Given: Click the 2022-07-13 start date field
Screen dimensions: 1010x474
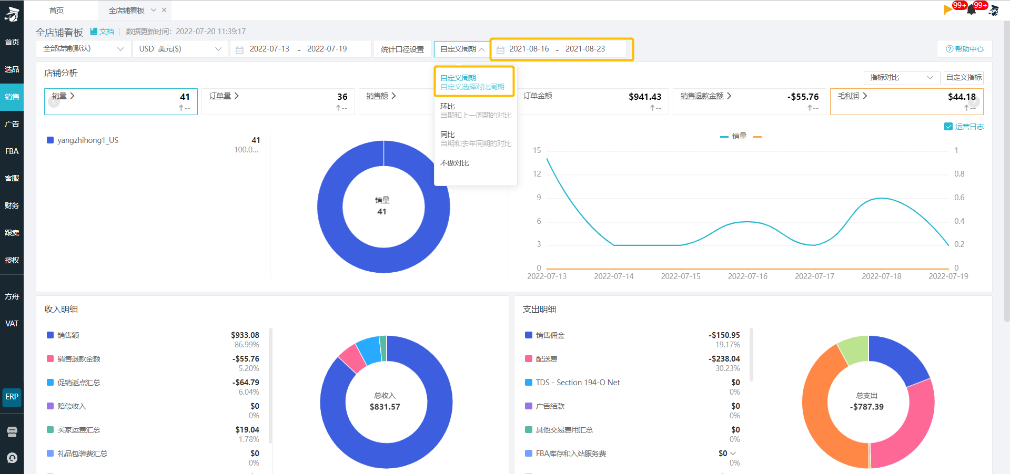Looking at the screenshot, I should click(x=269, y=49).
